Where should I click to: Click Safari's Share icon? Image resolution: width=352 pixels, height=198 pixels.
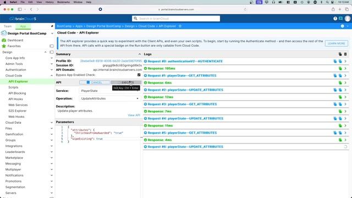(333, 9)
